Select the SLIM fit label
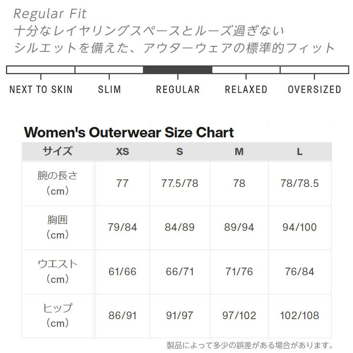 click(109, 89)
